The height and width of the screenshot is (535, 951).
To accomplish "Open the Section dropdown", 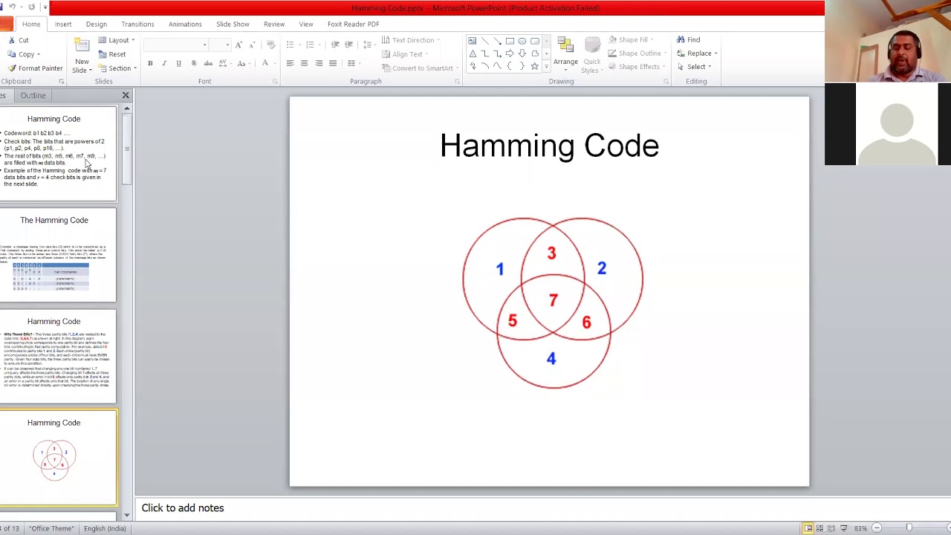I will 117,68.
